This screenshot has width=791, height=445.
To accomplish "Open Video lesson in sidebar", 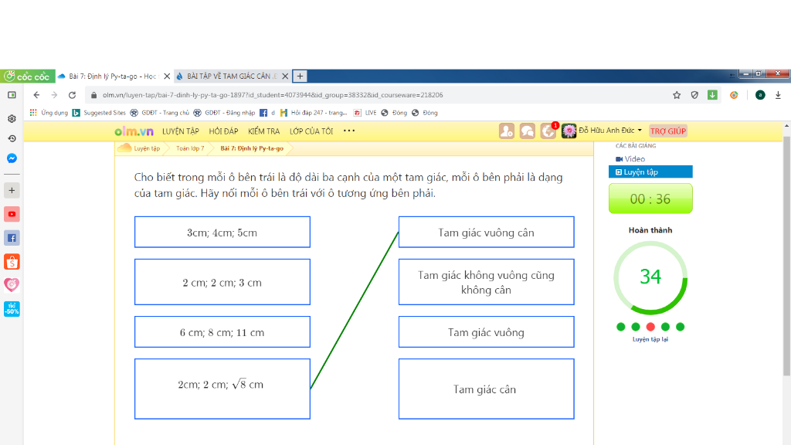I will coord(630,159).
